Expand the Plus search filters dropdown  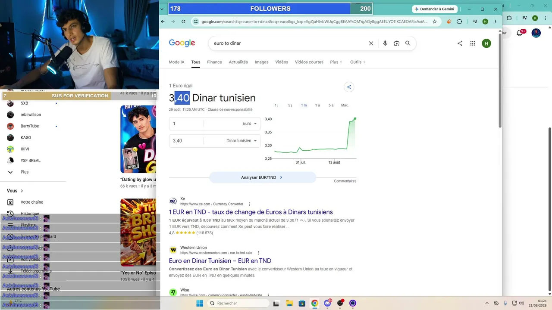(336, 62)
